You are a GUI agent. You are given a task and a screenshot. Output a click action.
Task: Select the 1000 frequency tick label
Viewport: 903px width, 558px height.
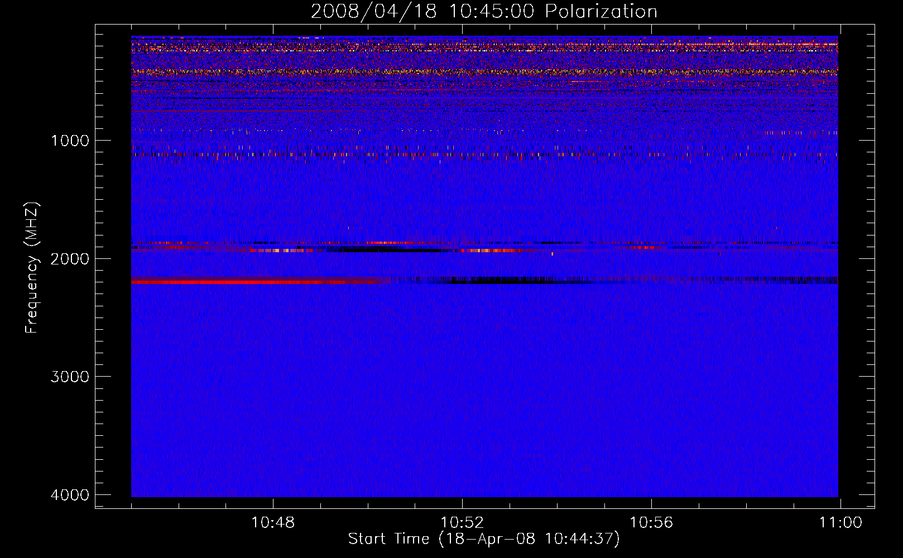(70, 141)
